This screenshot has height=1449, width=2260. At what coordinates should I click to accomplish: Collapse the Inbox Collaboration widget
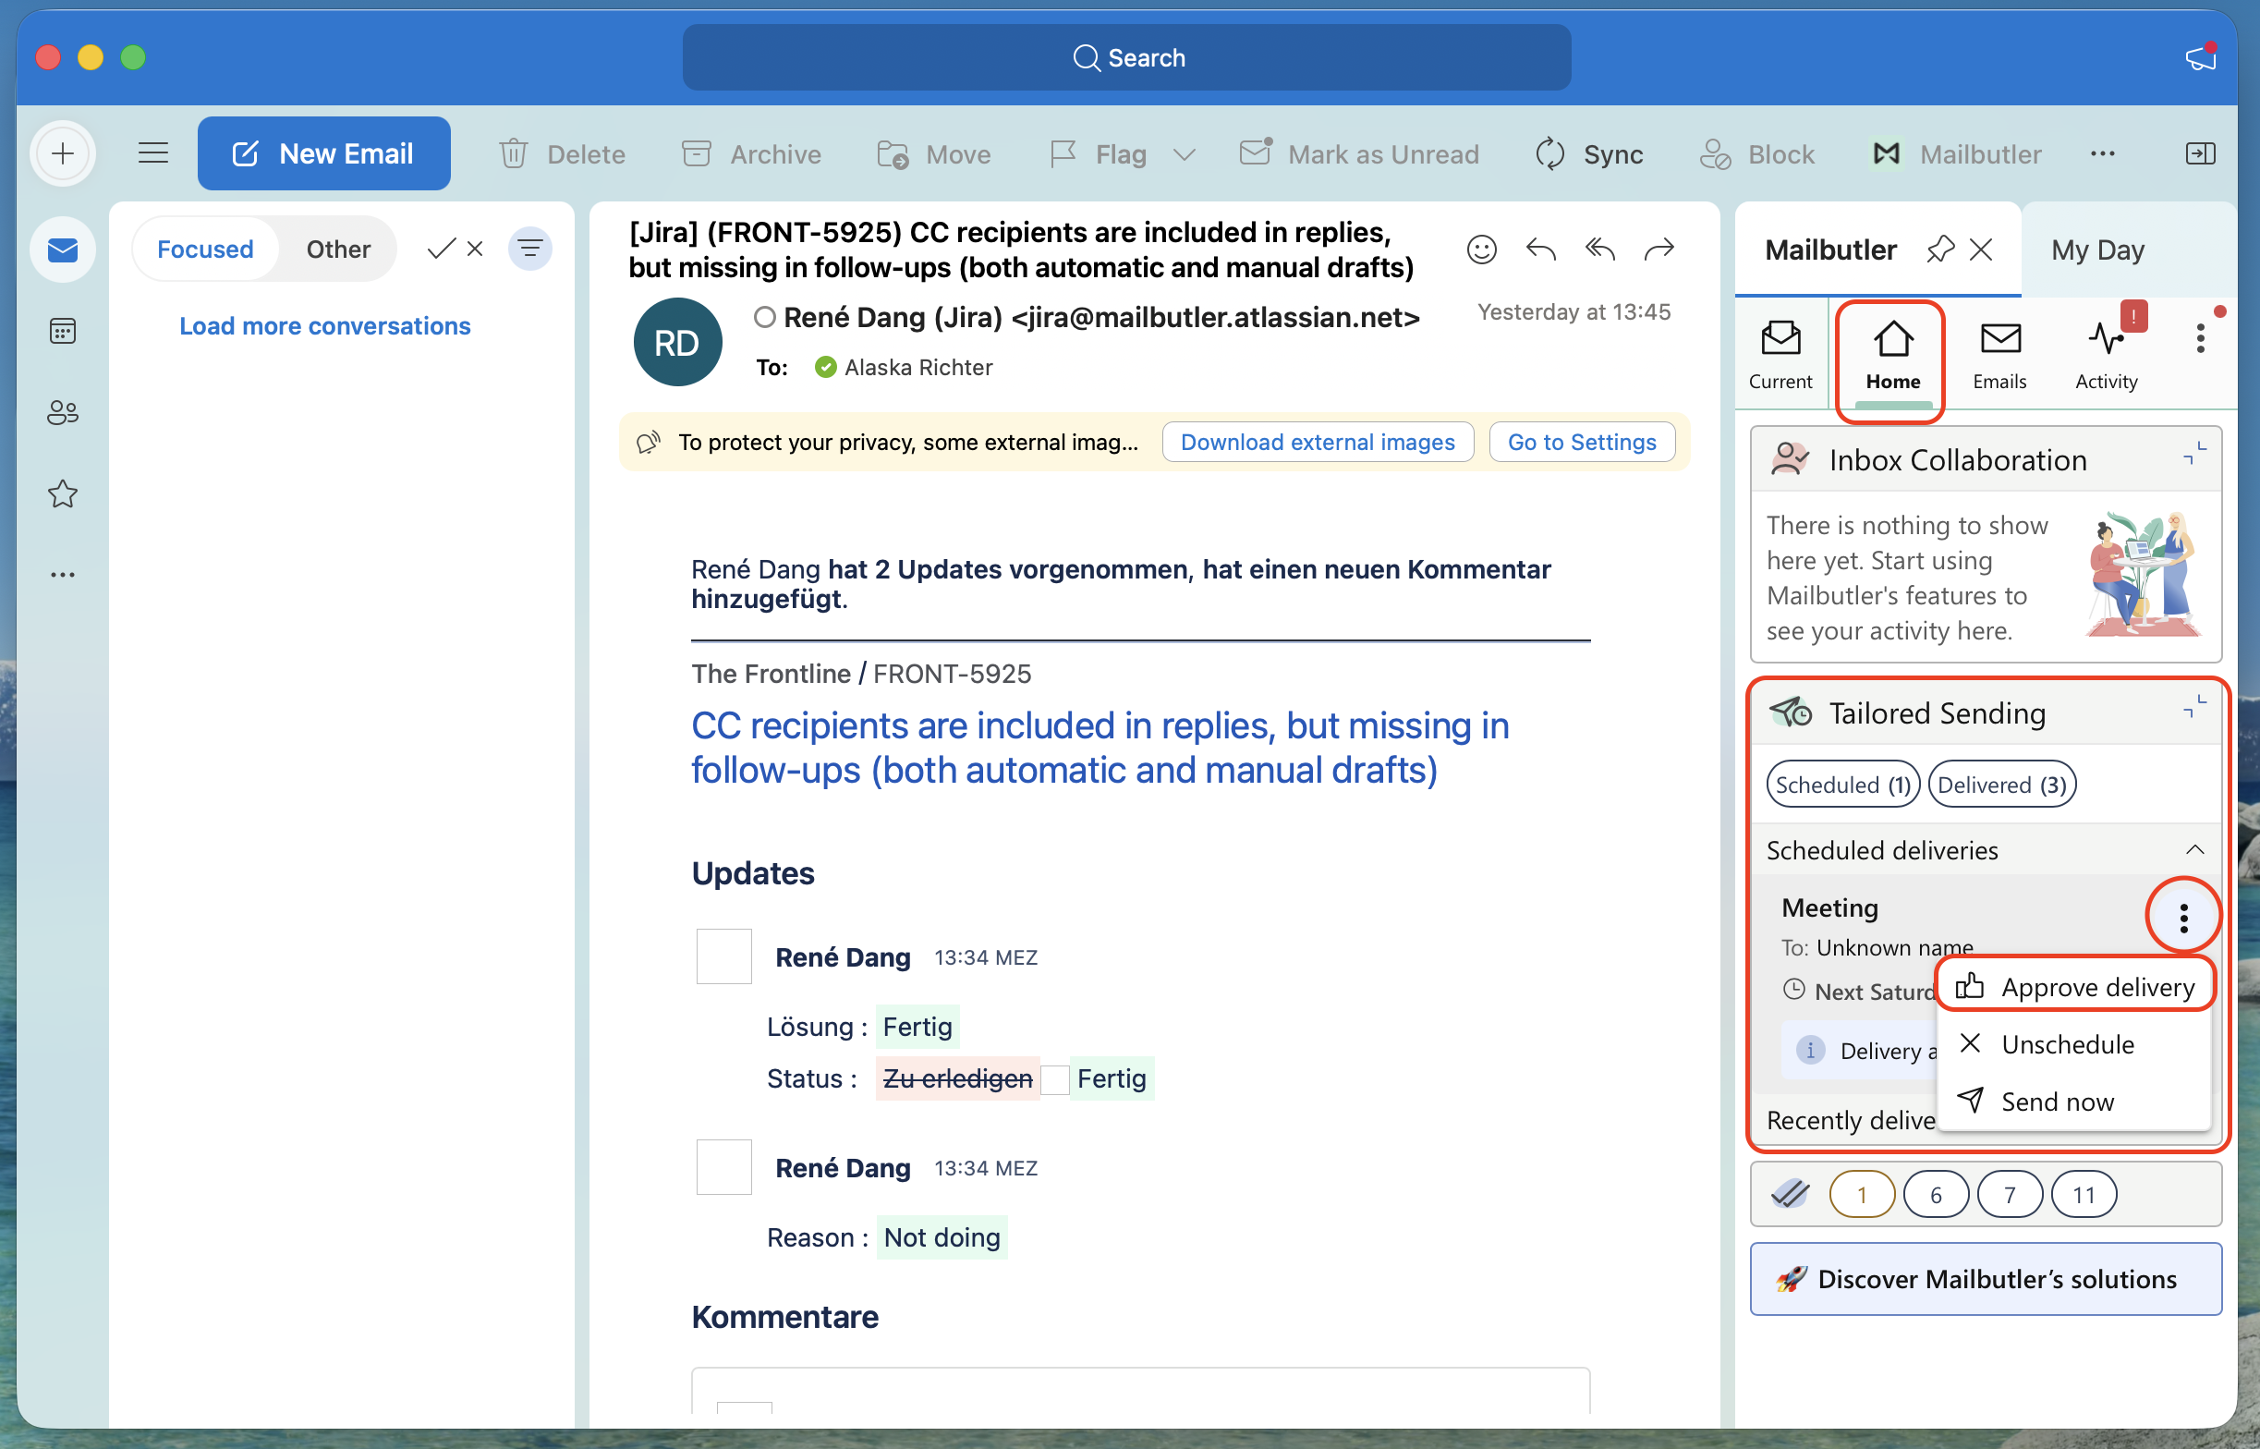(2194, 456)
